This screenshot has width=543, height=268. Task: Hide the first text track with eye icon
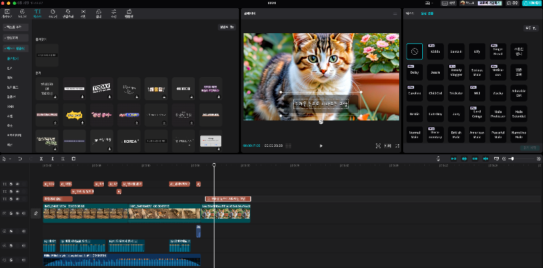tap(18, 184)
